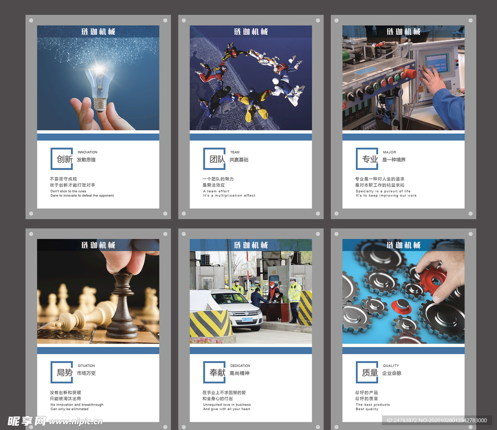Image resolution: width=497 pixels, height=430 pixels.
Task: Select "It's a multiplication effect" text
Action: [x=229, y=196]
